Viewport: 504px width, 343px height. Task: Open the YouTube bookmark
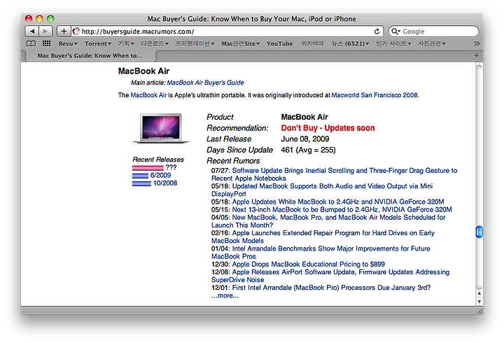[x=279, y=43]
